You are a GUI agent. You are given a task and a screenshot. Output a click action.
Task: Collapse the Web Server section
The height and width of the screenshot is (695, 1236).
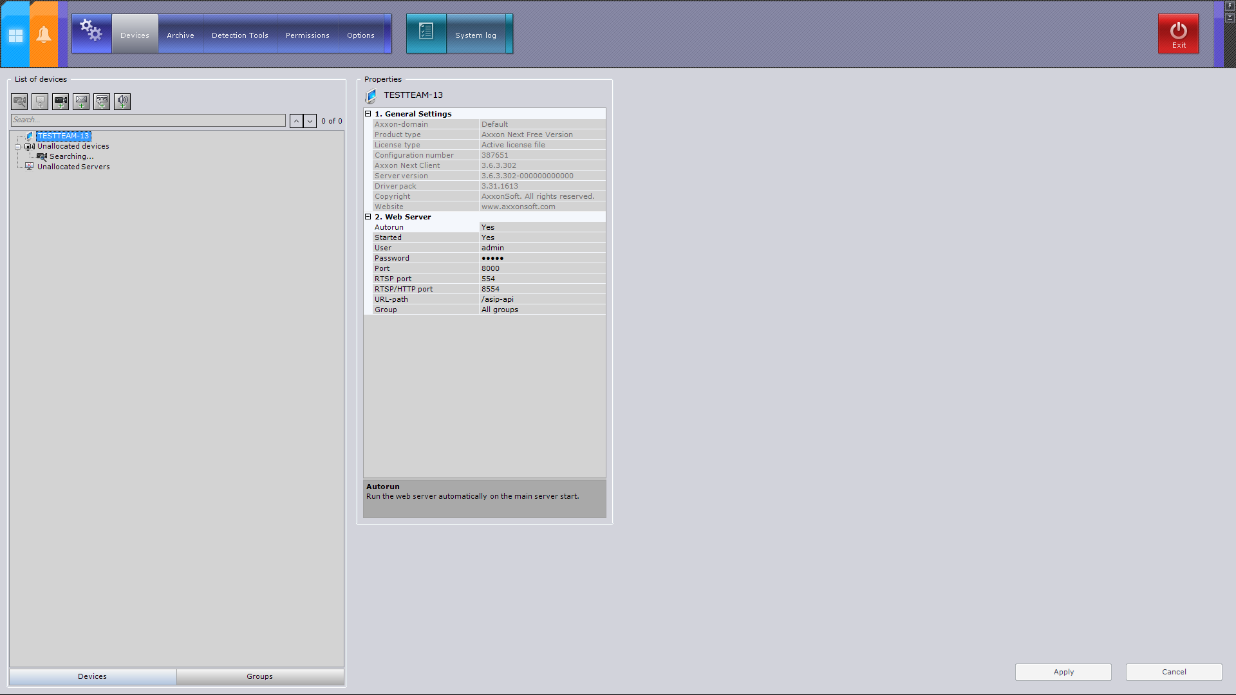[368, 217]
